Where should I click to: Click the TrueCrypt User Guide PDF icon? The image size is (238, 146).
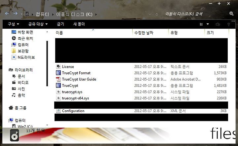point(58,79)
